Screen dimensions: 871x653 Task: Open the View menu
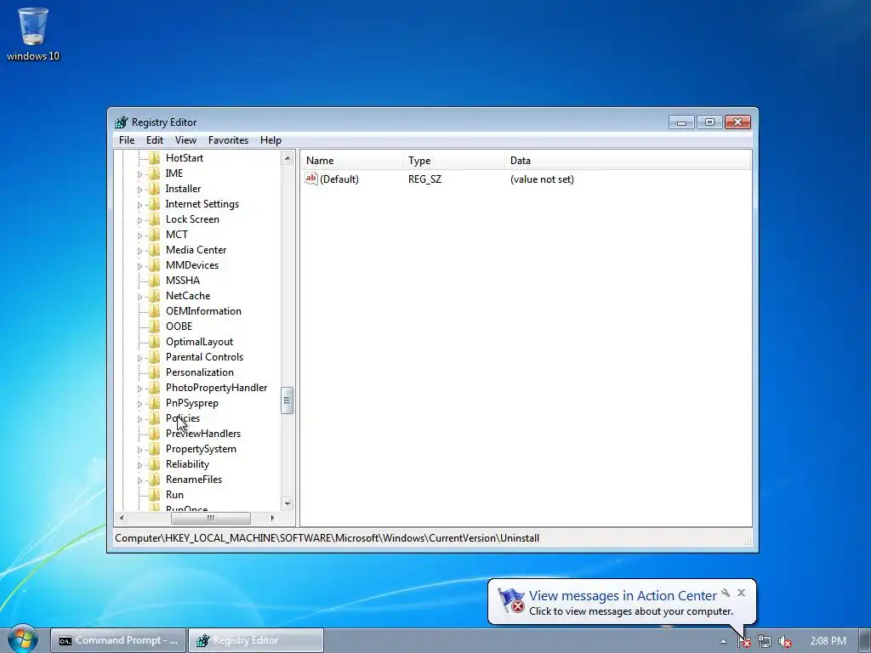pos(185,140)
